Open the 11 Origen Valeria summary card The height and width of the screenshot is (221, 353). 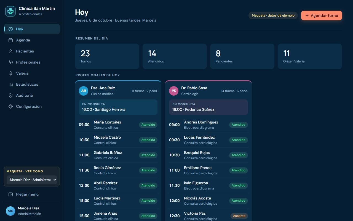[310, 56]
